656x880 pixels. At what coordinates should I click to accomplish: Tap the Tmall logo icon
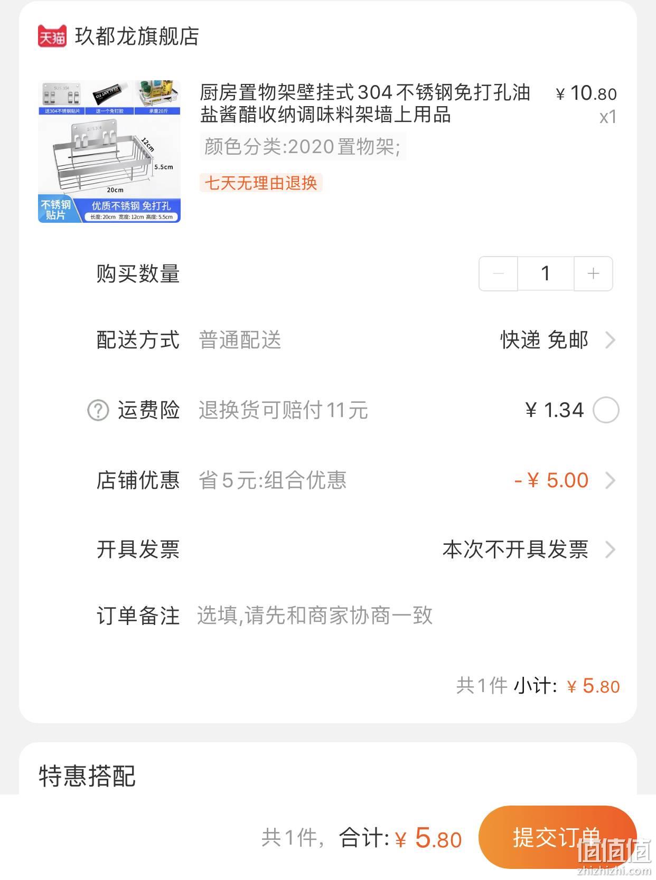52,36
